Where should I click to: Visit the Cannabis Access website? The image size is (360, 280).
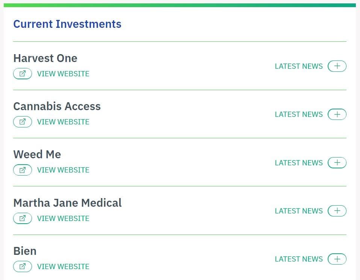click(x=63, y=122)
